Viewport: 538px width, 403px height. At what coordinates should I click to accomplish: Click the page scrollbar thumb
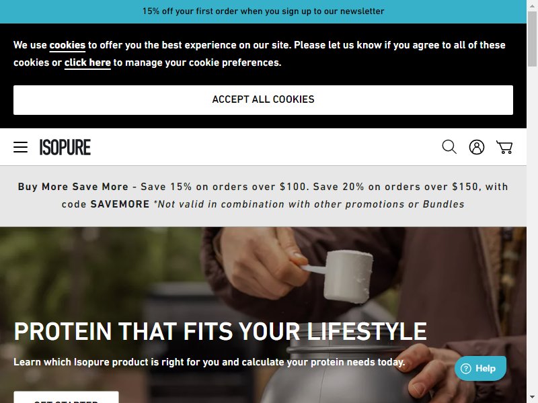[532, 38]
